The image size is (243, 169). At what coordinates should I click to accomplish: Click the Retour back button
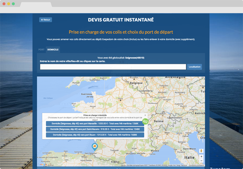coord(46,20)
